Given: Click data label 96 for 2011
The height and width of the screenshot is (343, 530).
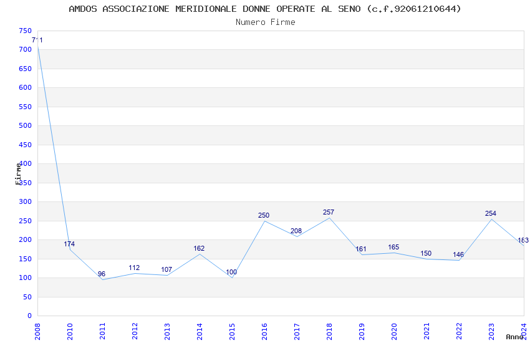Looking at the screenshot, I should click(102, 274).
